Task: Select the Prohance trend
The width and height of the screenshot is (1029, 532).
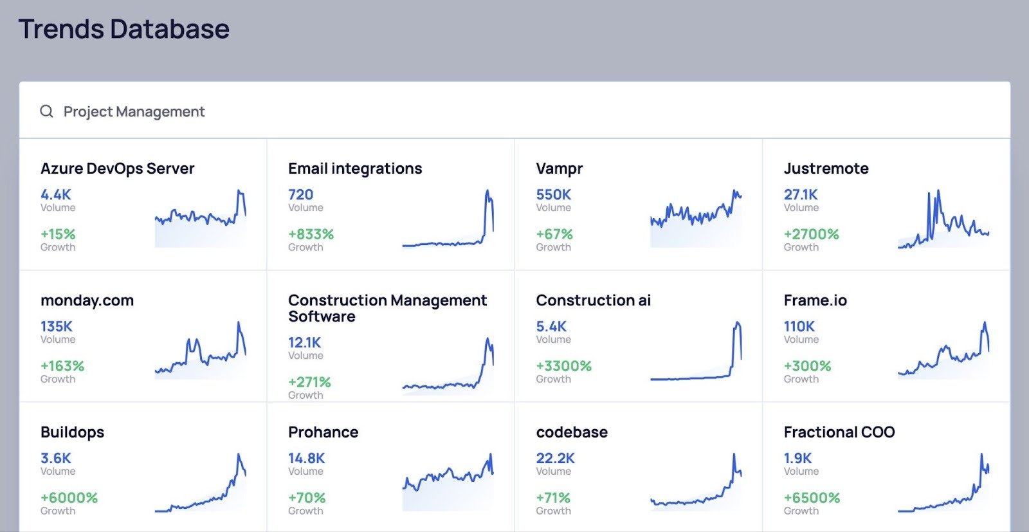Action: click(x=323, y=432)
